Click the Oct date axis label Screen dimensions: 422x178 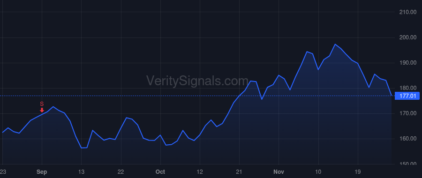click(160, 172)
